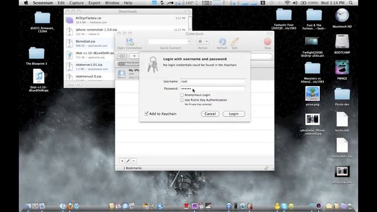Click the Cancel button in login dialog

[210, 114]
